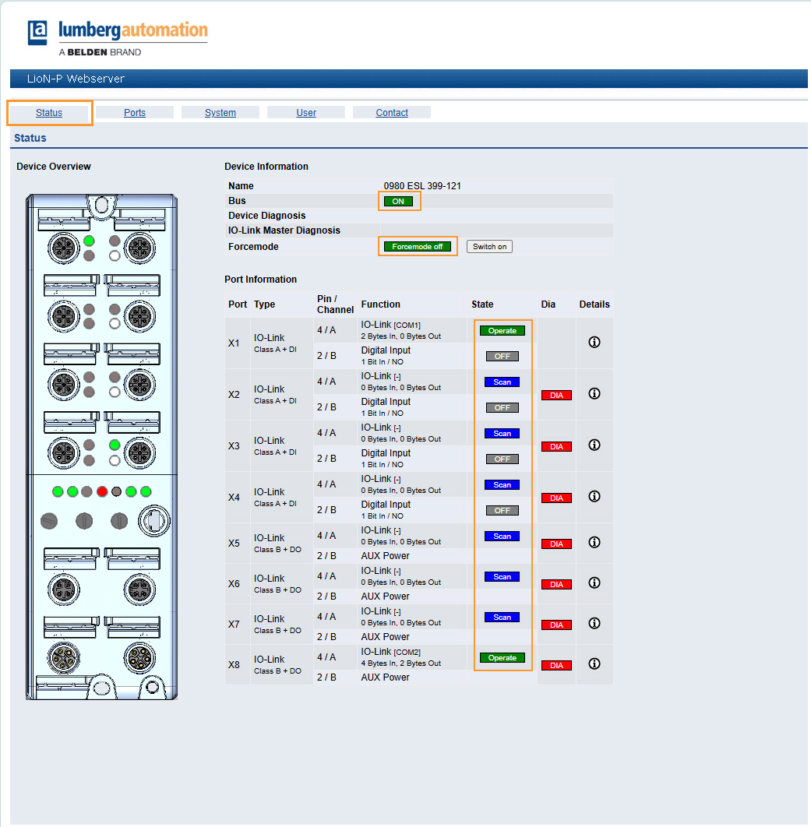The height and width of the screenshot is (827, 811).
Task: Open details for port X1
Action: 594,343
